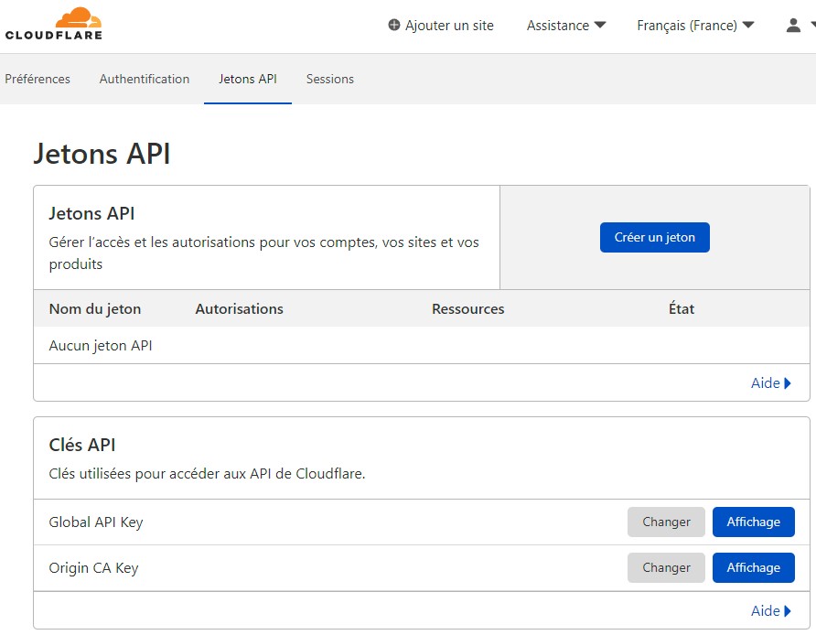
Task: Click the Créer un jeton button
Action: point(655,237)
